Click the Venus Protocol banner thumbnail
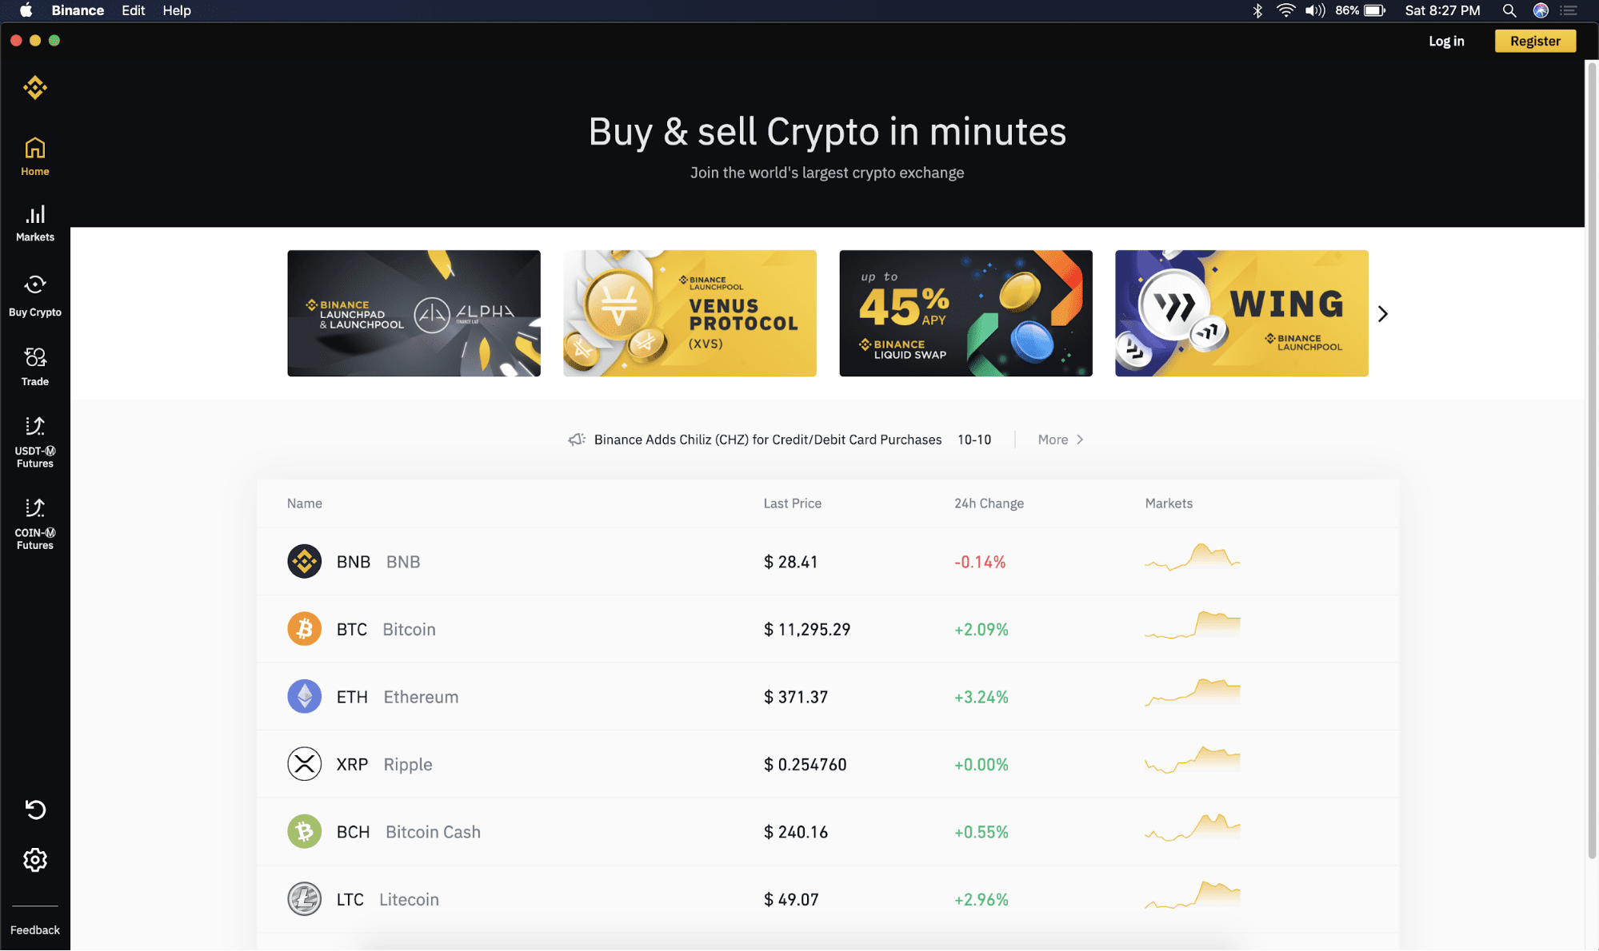 pyautogui.click(x=689, y=312)
